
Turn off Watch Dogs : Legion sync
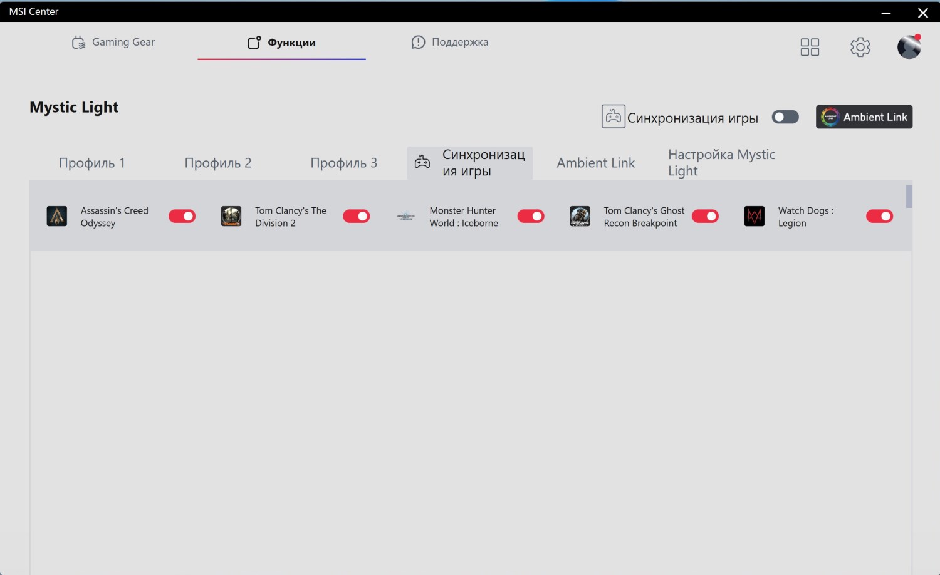pyautogui.click(x=879, y=216)
